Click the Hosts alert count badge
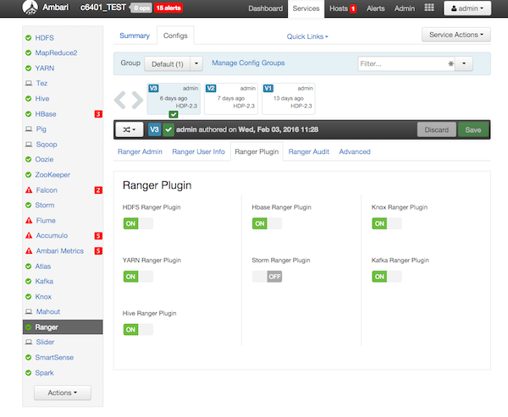 point(353,8)
